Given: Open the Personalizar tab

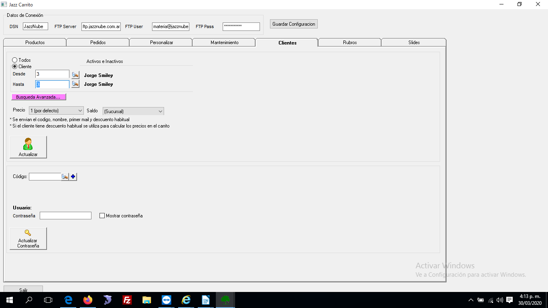Looking at the screenshot, I should (x=161, y=43).
